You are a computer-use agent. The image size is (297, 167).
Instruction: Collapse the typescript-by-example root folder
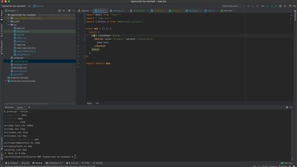point(6,15)
